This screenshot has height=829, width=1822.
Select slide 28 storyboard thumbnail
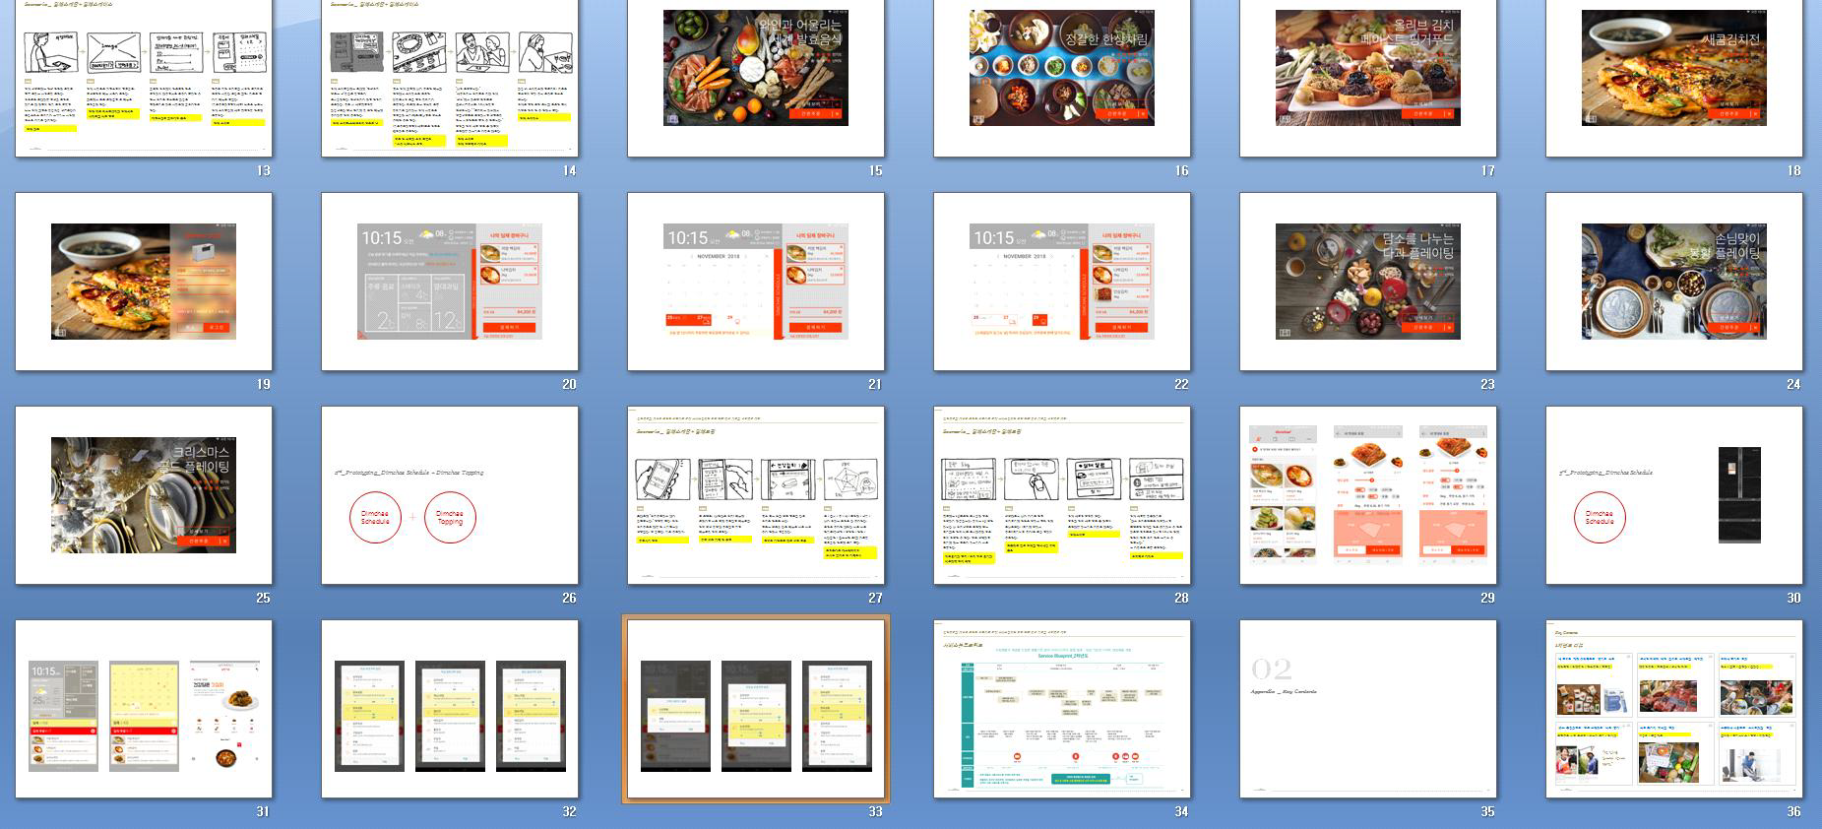pos(1062,495)
